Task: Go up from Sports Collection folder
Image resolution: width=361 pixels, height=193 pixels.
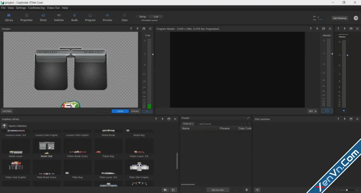Action: (x=4, y=126)
